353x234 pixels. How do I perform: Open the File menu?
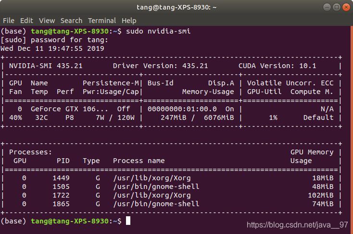tap(9, 21)
